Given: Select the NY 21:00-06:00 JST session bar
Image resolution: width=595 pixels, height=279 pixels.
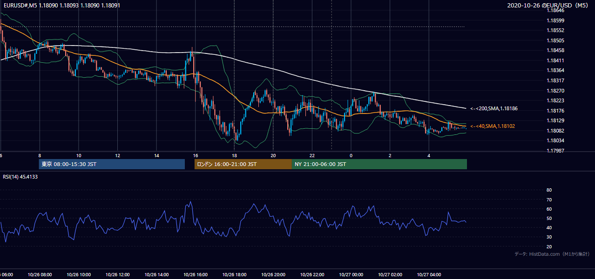Looking at the screenshot, I should [x=379, y=164].
